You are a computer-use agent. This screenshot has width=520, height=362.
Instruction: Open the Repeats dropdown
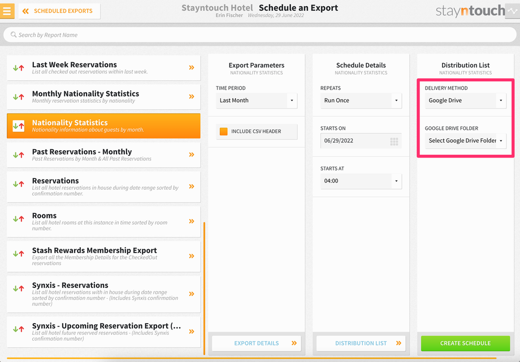[x=361, y=101]
